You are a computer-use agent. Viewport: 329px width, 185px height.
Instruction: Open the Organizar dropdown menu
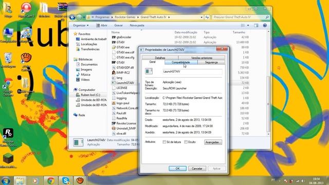[81, 25]
